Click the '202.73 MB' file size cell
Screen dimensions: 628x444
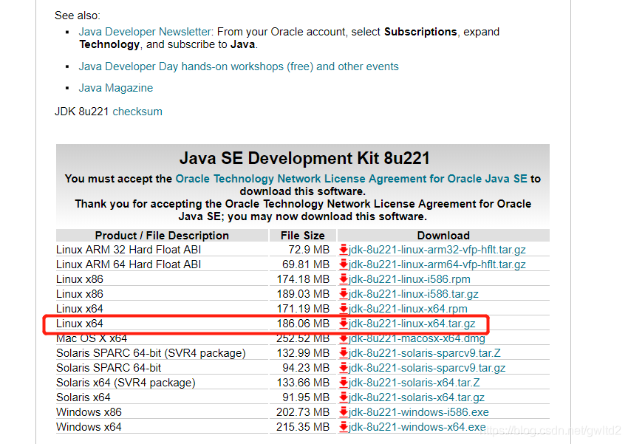coord(303,412)
